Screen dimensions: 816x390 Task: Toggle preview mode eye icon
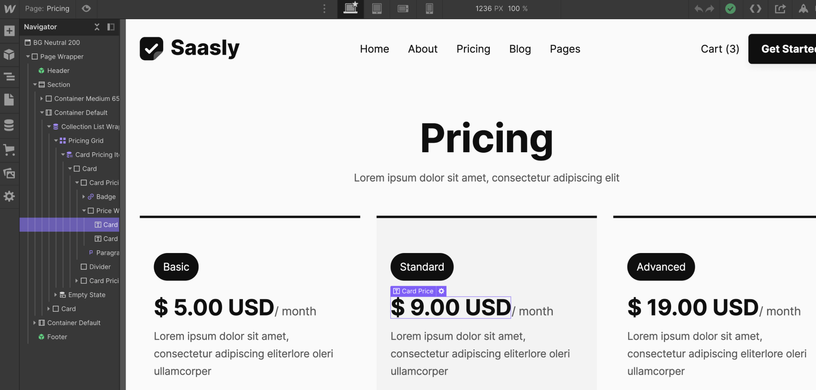pos(86,9)
